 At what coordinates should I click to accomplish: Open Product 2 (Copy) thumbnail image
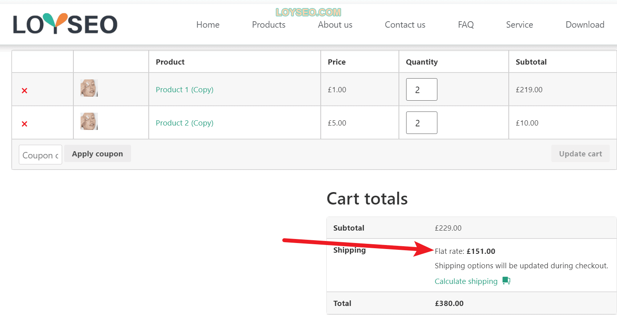pos(89,121)
